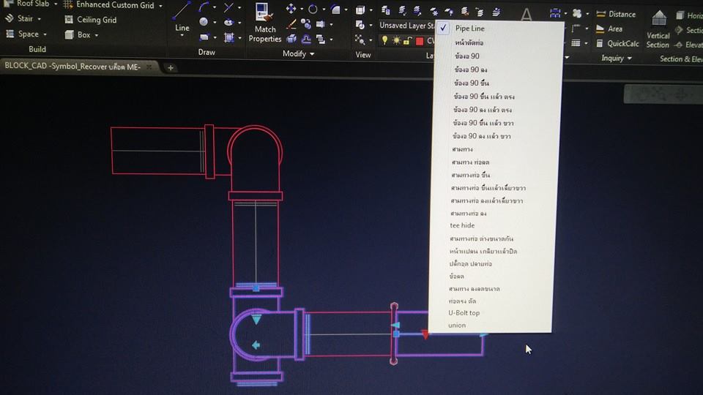Choose the Arc tool icon
Screen dimensions: 703x395
(x=204, y=7)
